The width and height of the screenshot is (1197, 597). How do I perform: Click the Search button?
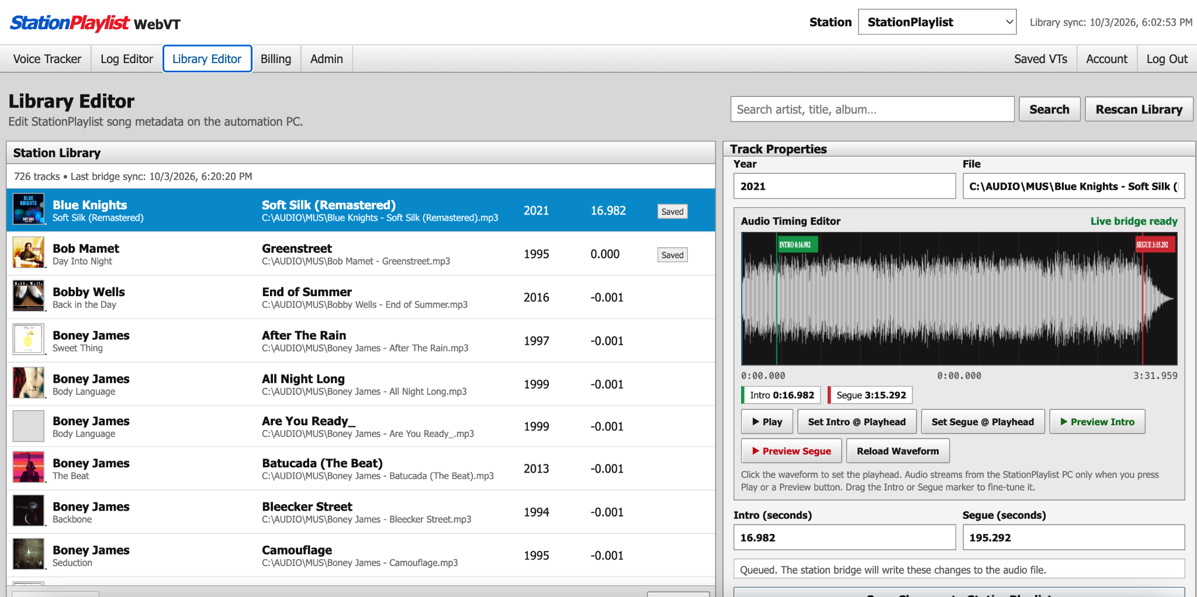[1049, 109]
